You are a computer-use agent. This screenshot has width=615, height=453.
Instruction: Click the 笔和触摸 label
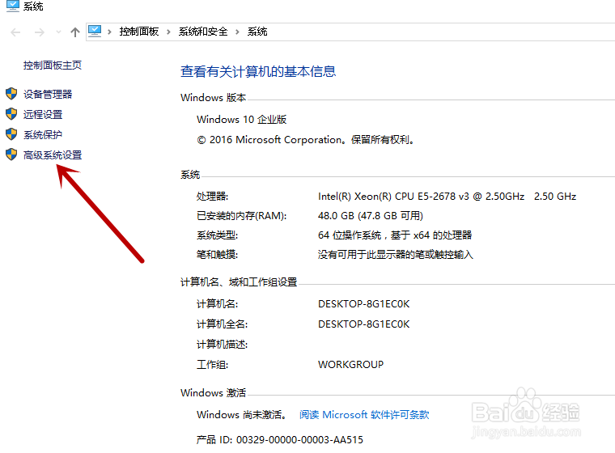click(x=218, y=255)
